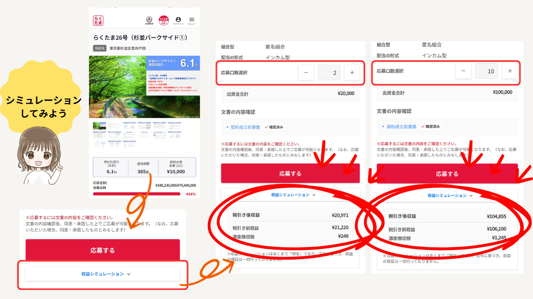Click the red らくたま round badge icon
This screenshot has height=299, width=533.
pos(164,20)
